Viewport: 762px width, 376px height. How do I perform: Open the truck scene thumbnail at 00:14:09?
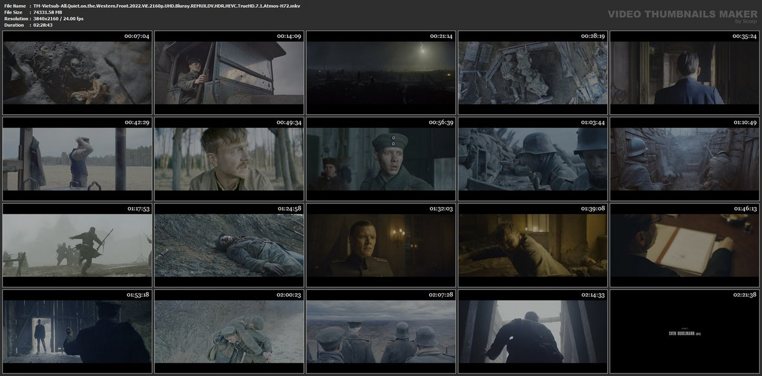(229, 73)
